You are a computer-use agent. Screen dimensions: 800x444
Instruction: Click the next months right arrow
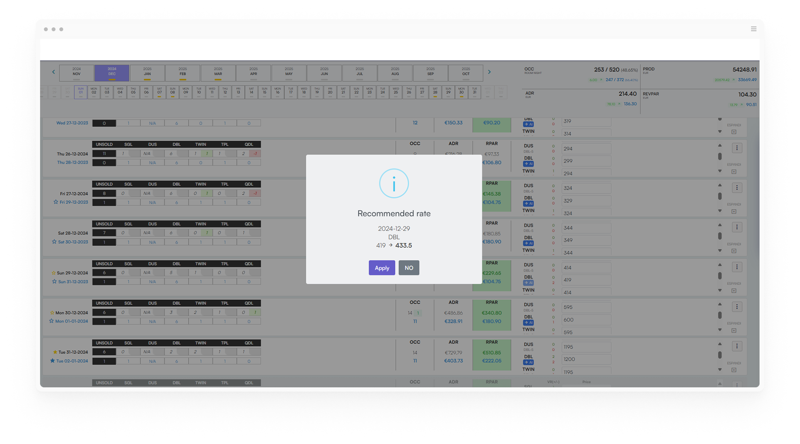pyautogui.click(x=489, y=72)
